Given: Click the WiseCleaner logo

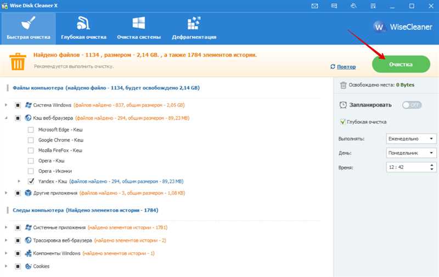Looking at the screenshot, I should coord(403,27).
